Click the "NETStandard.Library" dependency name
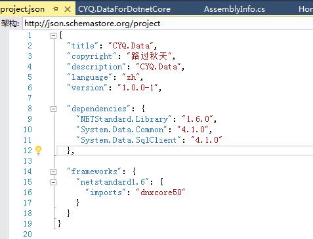 pos(123,119)
